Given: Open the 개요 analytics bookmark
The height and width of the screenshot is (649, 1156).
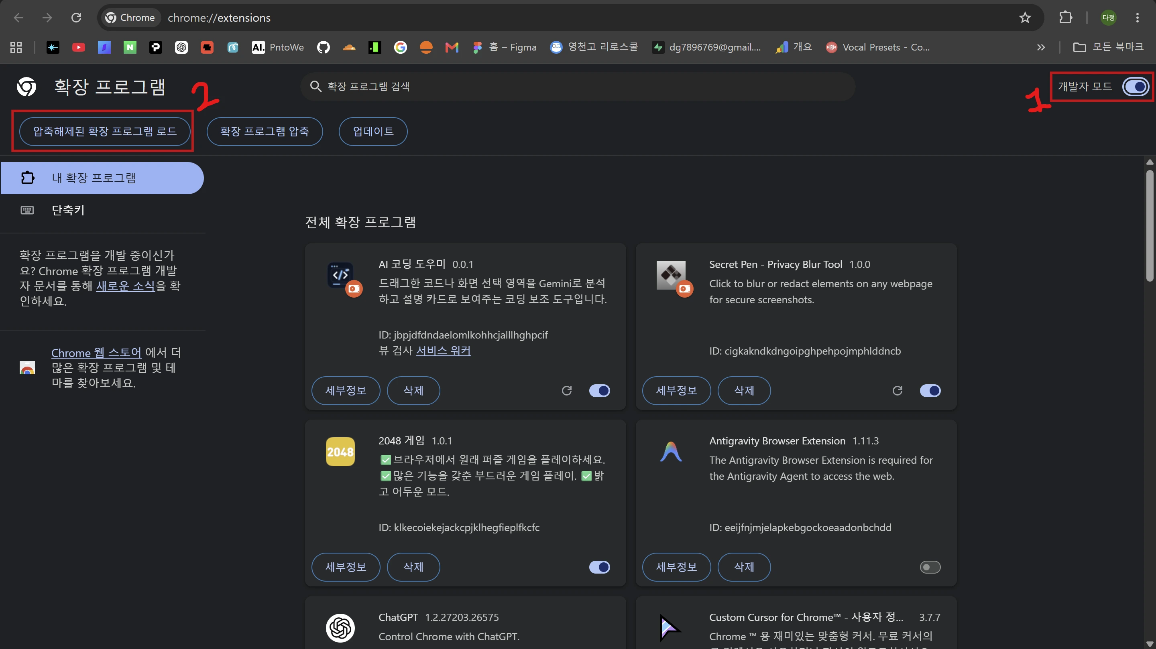Looking at the screenshot, I should point(794,47).
